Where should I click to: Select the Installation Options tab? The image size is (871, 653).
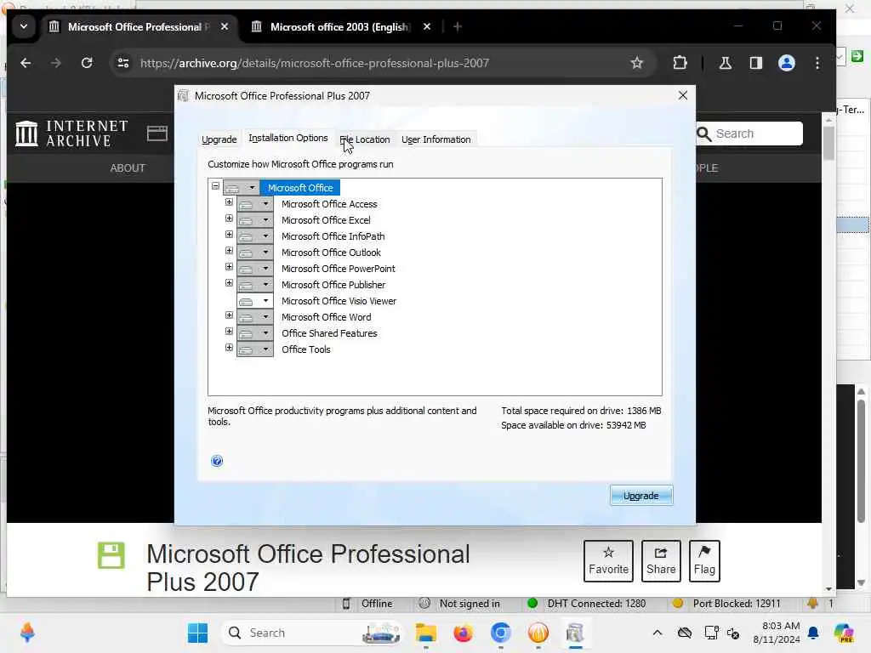pos(287,138)
